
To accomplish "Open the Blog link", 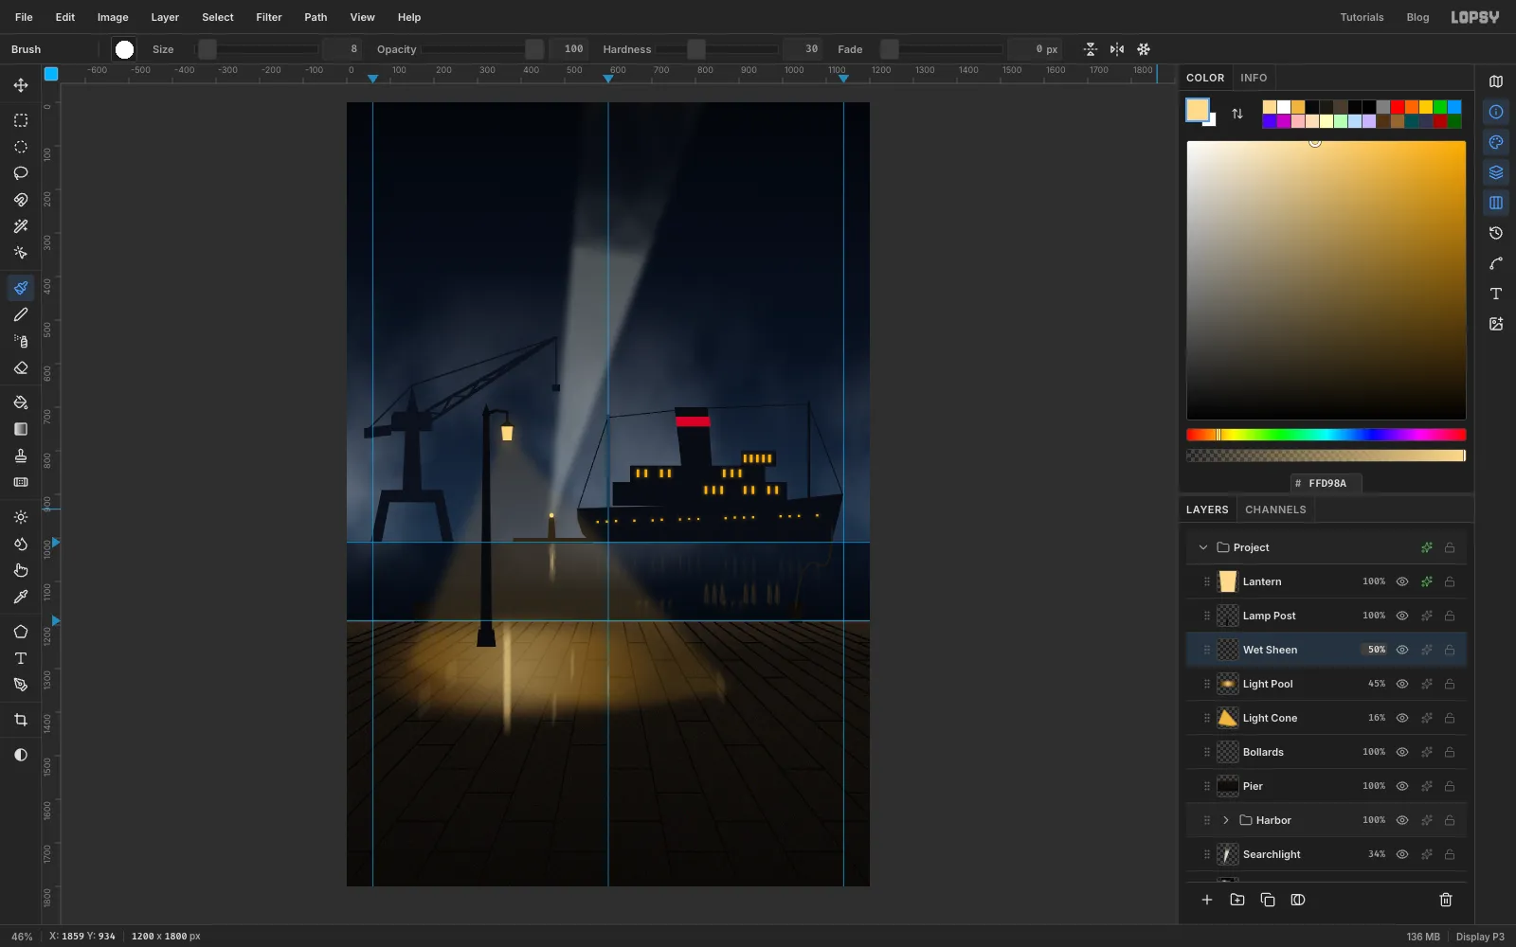I will pyautogui.click(x=1417, y=17).
